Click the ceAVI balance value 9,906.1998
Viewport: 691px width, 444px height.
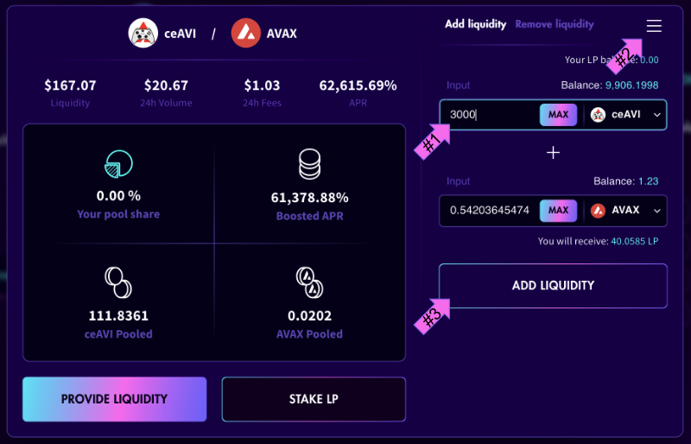[634, 86]
